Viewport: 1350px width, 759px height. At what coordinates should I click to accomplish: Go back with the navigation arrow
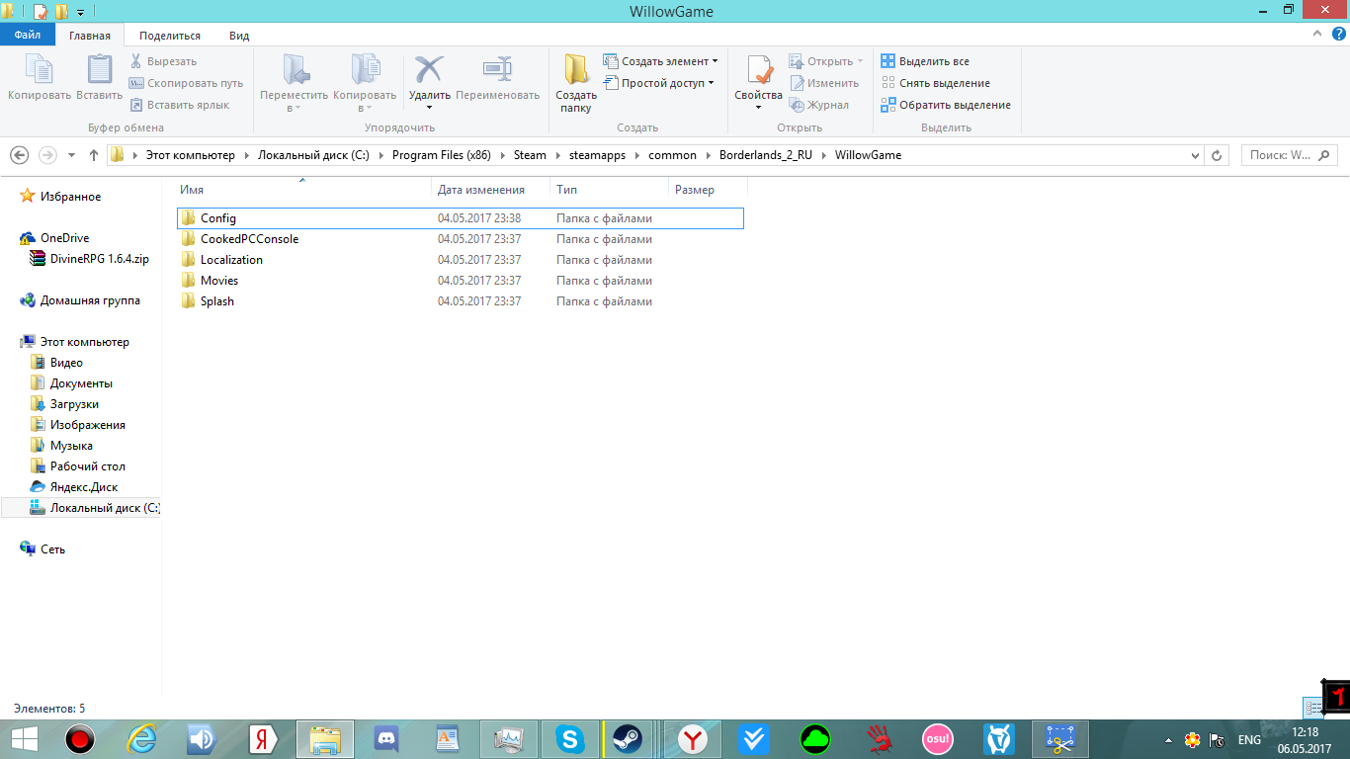click(19, 155)
